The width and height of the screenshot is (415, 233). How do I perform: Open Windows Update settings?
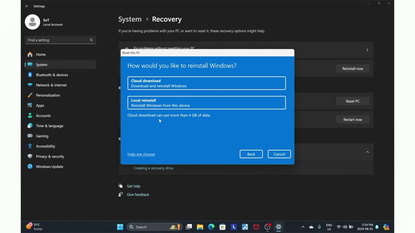(61, 167)
